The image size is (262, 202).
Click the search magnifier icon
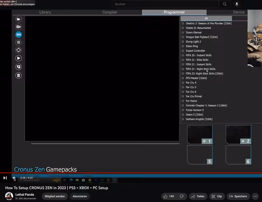[225, 4]
